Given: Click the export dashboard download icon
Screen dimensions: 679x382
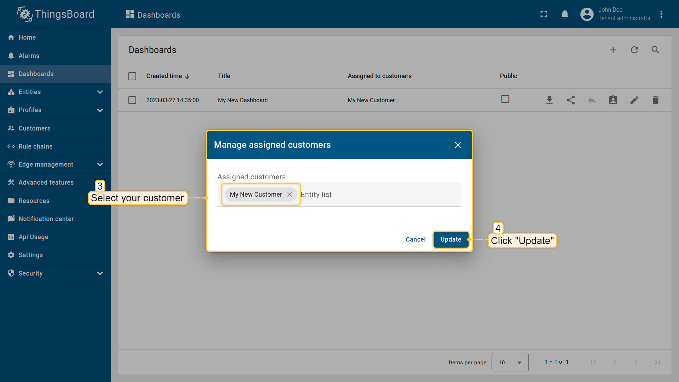Looking at the screenshot, I should [549, 100].
